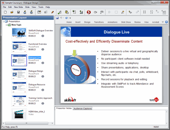Select the Presenter Notes tab
Image resolution: width=170 pixels, height=130 pixels.
[64, 108]
